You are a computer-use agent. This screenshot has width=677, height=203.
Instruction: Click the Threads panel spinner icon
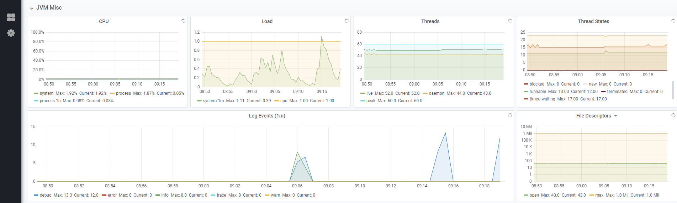[510, 21]
